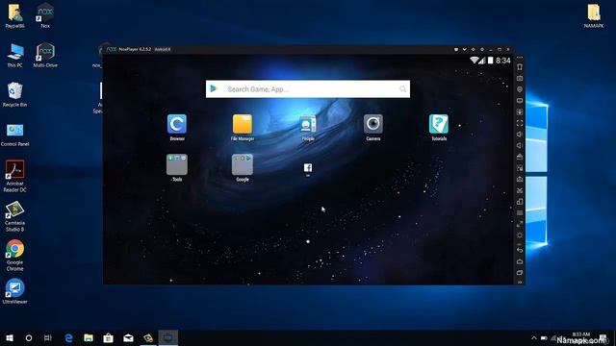Select the Acrobat Reader DC shortcut

(x=14, y=176)
